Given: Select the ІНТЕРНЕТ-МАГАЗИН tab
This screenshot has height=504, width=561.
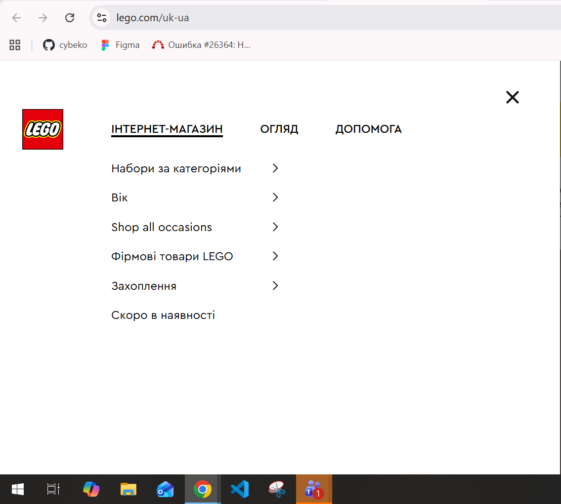Looking at the screenshot, I should click(167, 129).
